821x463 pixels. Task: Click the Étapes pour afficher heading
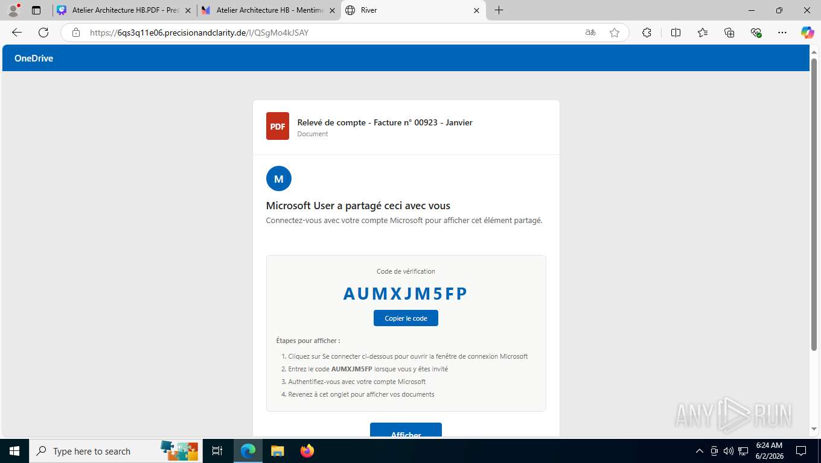308,341
